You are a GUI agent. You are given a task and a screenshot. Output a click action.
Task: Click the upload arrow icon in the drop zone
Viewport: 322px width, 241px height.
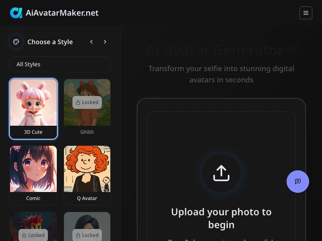pyautogui.click(x=221, y=173)
